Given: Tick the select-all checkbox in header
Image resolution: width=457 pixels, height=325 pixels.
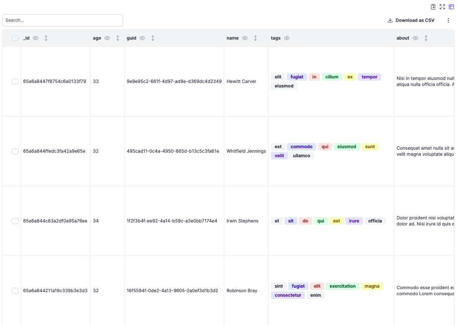Looking at the screenshot, I should 15,38.
